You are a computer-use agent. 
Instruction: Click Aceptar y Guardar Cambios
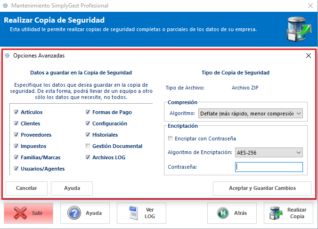point(262,188)
